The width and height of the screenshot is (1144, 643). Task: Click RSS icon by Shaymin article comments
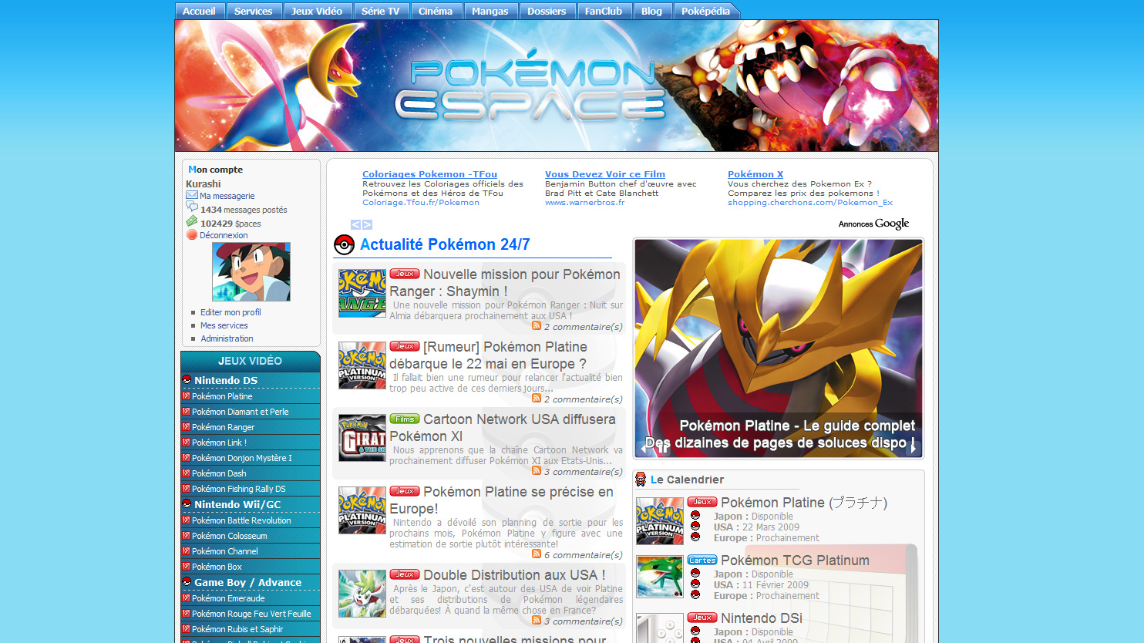tap(537, 325)
